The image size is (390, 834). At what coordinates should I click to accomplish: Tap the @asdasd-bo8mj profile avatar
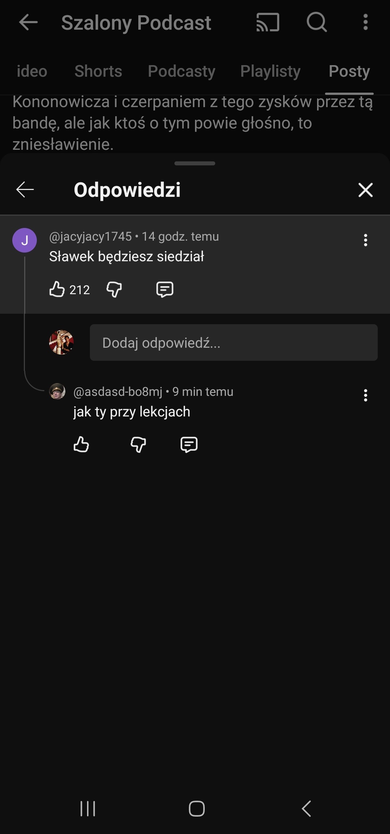57,391
